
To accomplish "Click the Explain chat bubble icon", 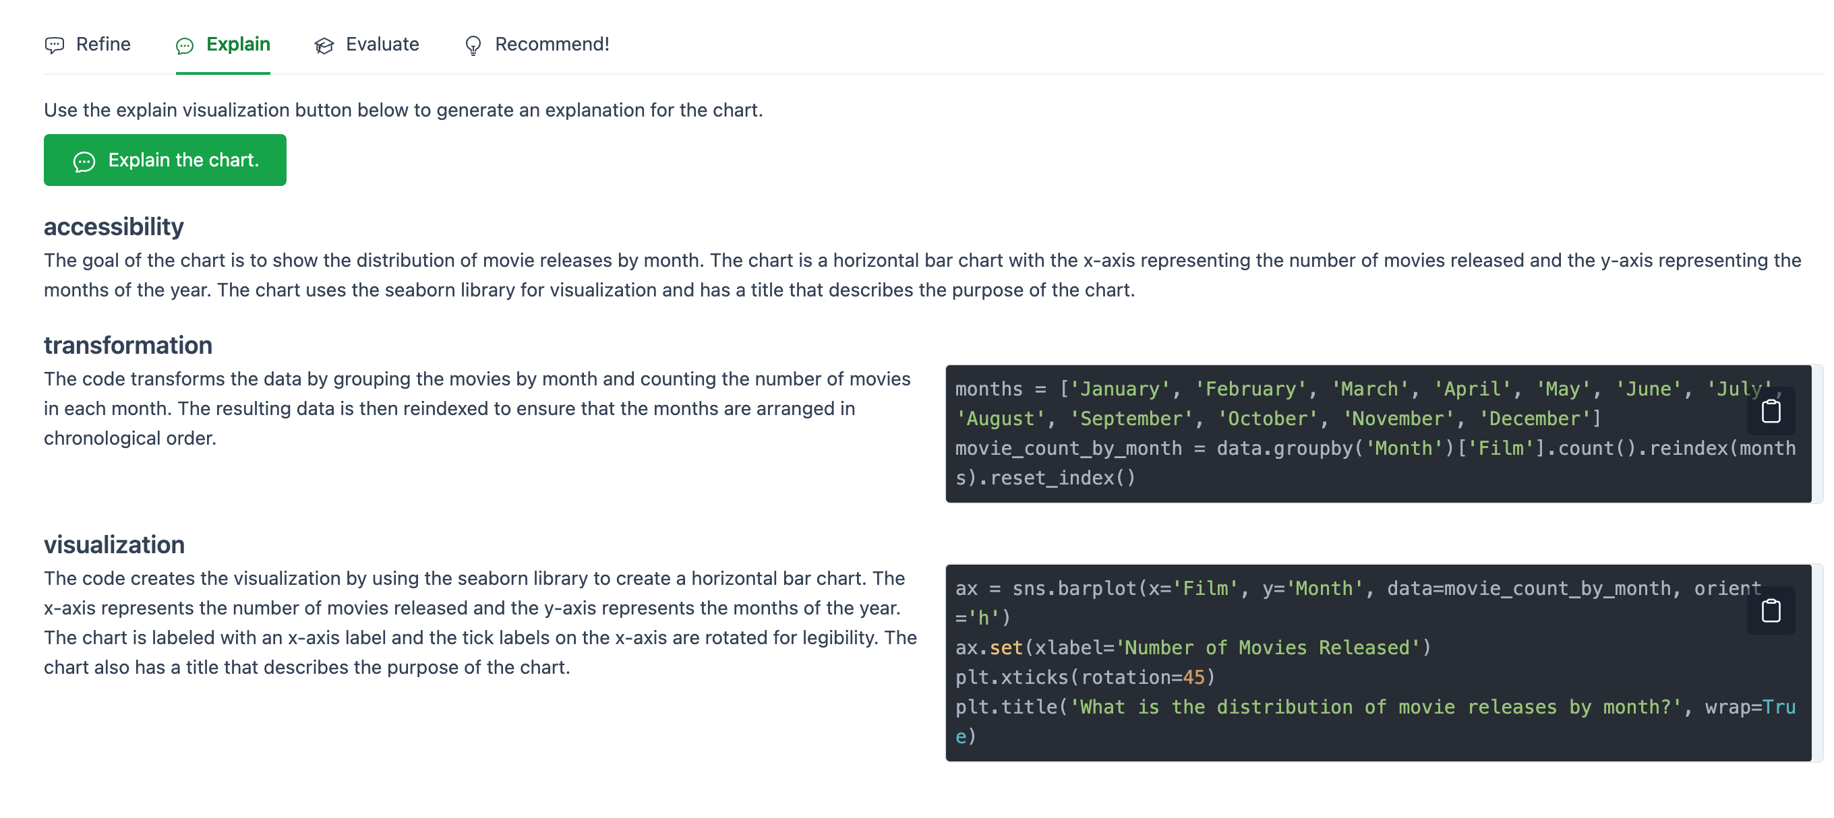I will click(184, 46).
